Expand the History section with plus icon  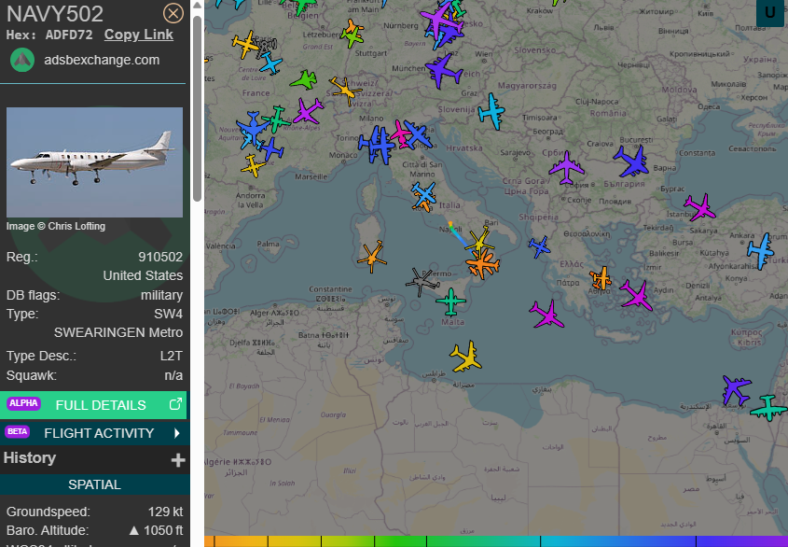[178, 460]
